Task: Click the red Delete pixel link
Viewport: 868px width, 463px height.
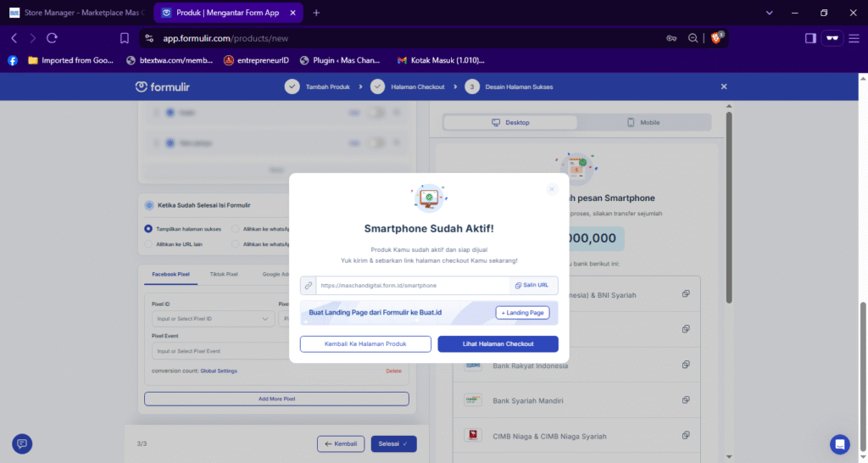Action: [x=393, y=371]
